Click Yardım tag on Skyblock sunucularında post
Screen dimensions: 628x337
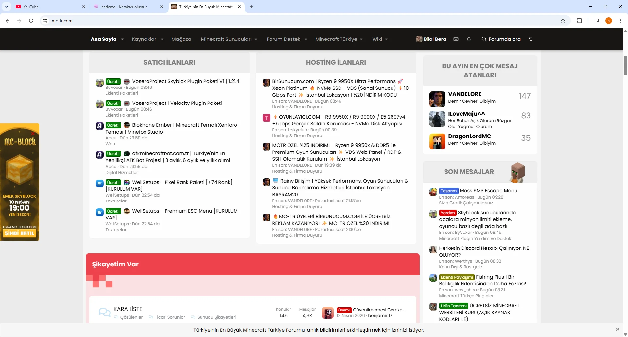(x=448, y=213)
